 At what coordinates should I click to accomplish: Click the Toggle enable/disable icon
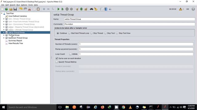point(53,9)
